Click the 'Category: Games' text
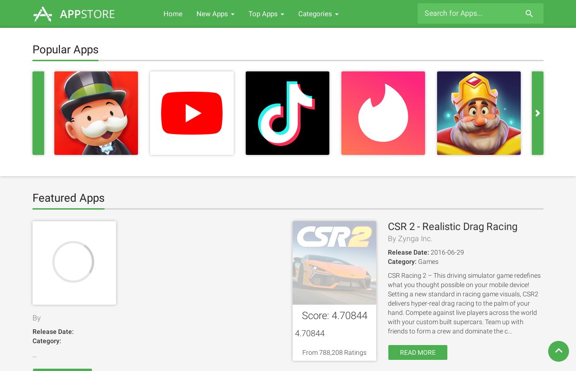 tap(413, 262)
